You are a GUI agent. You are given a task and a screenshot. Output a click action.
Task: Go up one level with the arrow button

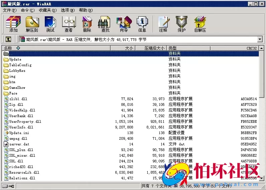(8, 40)
